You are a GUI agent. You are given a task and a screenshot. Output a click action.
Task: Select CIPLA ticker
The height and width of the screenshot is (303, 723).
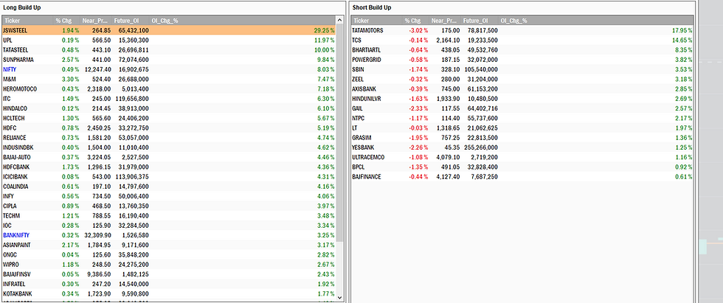pos(10,206)
